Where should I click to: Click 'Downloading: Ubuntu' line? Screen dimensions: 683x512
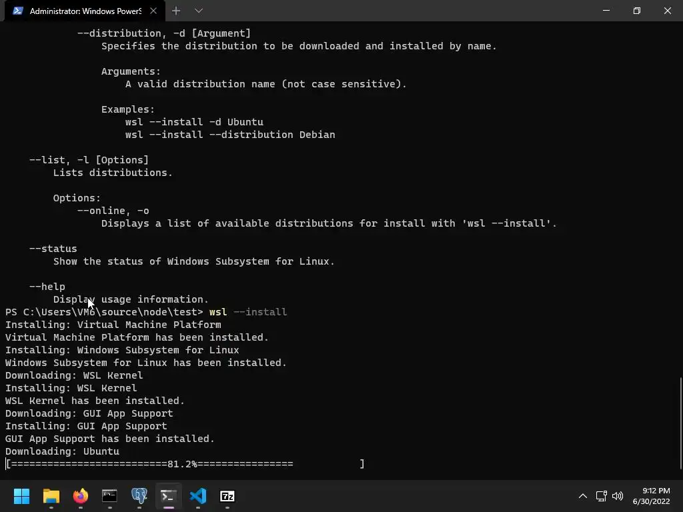point(62,451)
